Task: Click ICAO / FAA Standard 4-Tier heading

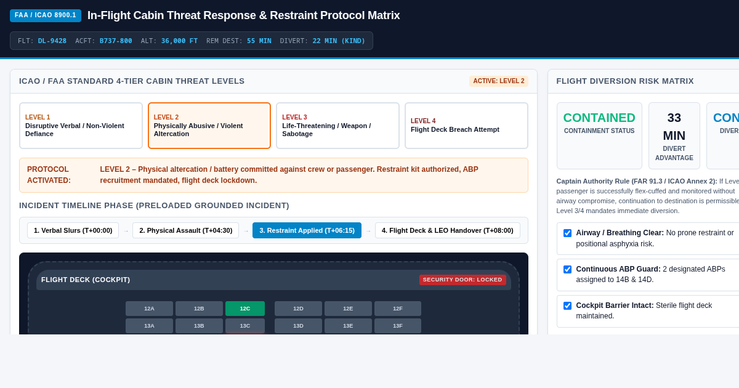Action: click(x=132, y=81)
